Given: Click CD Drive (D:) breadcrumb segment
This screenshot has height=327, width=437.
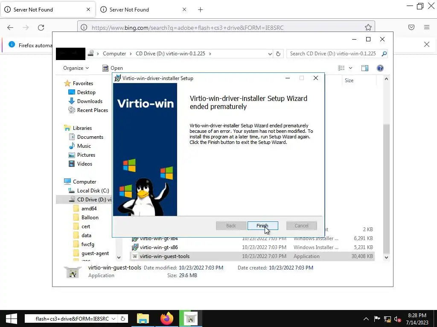Looking at the screenshot, I should coord(170,54).
